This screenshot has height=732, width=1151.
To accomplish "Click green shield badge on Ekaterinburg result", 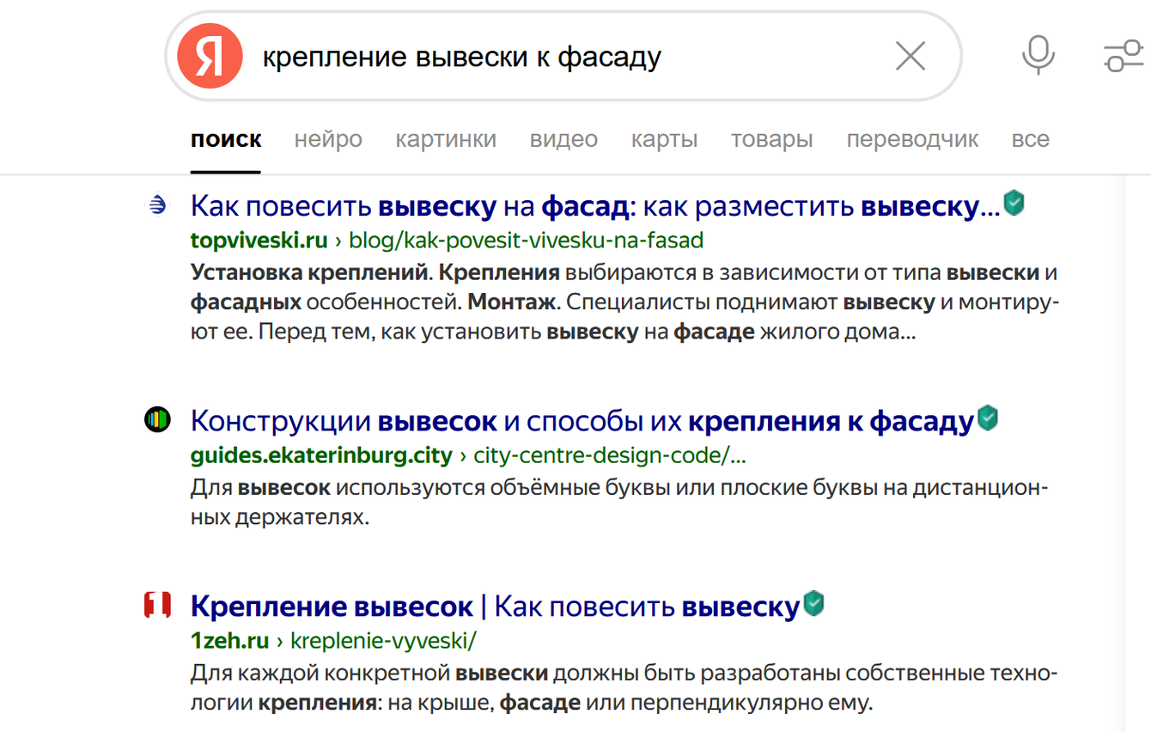I will 989,419.
